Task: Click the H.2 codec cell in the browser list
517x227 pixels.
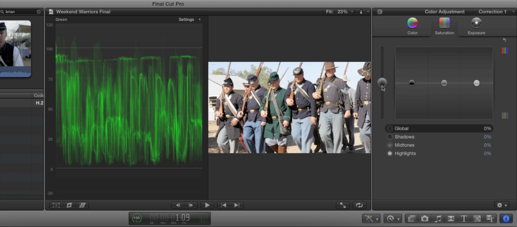Action: point(40,103)
